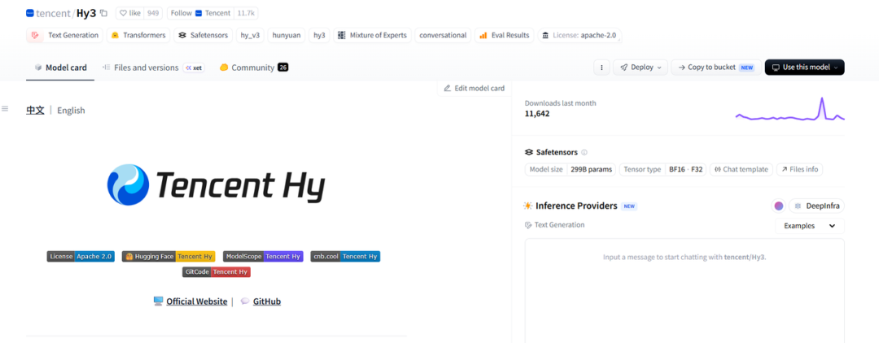Open the Hugging Face Tencent Hy badge
879x343 pixels.
click(168, 256)
